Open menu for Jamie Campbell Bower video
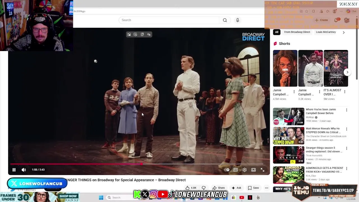359x202 pixels. click(347, 110)
